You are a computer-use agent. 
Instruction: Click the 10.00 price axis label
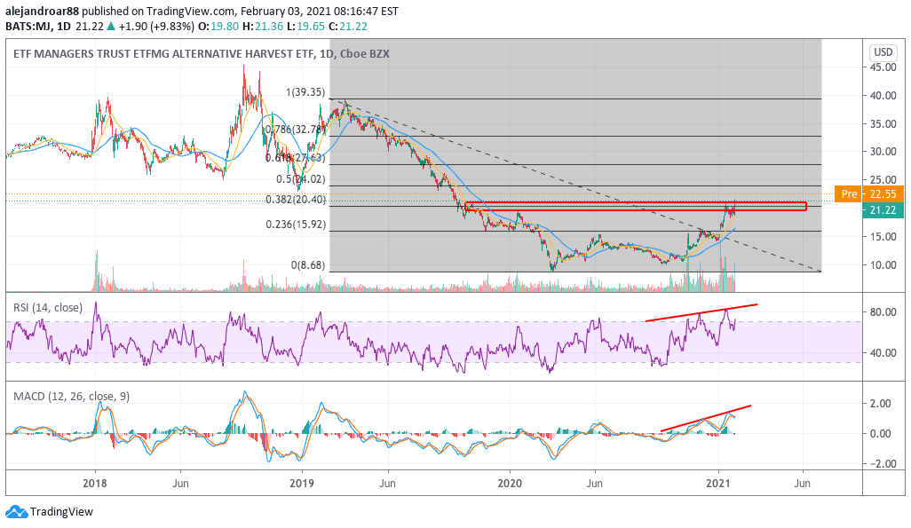pos(883,264)
